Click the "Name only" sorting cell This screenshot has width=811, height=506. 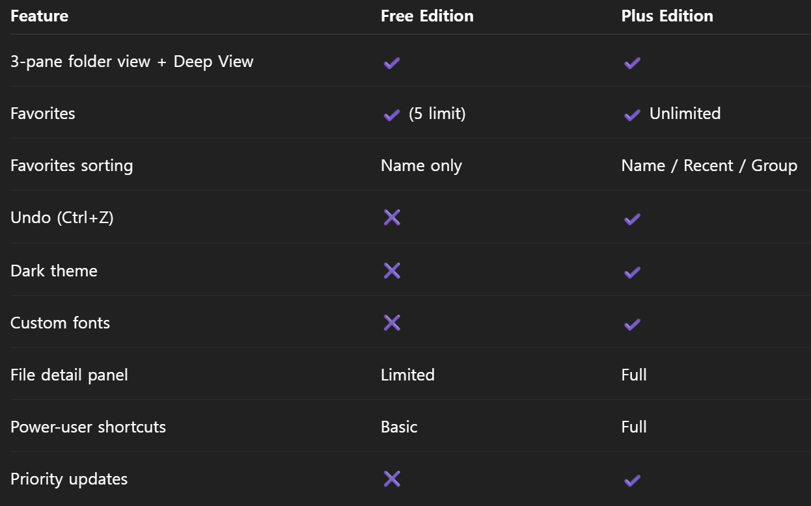click(x=421, y=166)
